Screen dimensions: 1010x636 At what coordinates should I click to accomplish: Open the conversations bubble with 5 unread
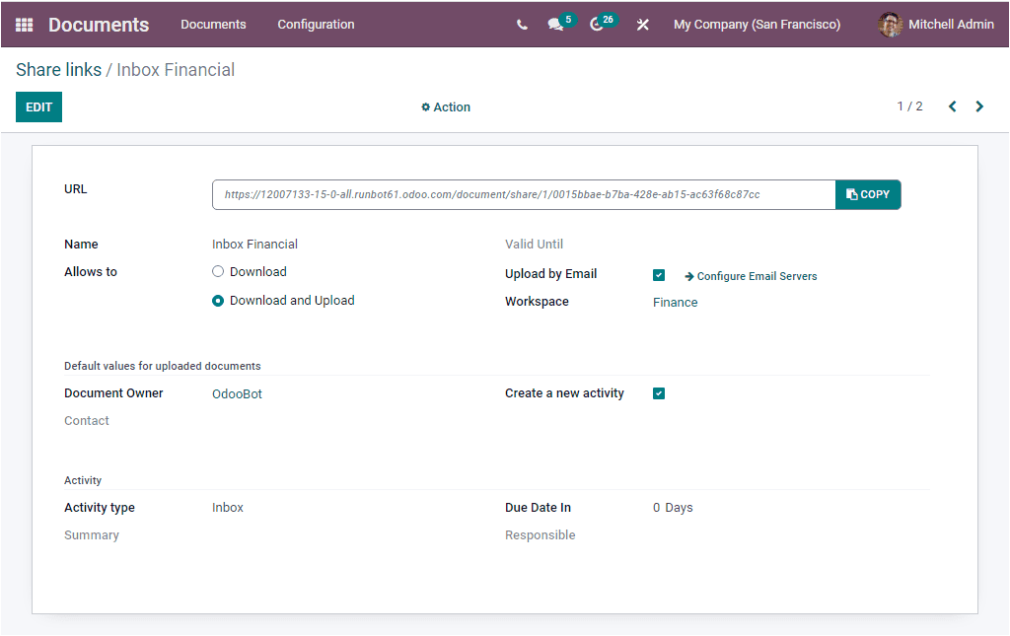[x=554, y=24]
